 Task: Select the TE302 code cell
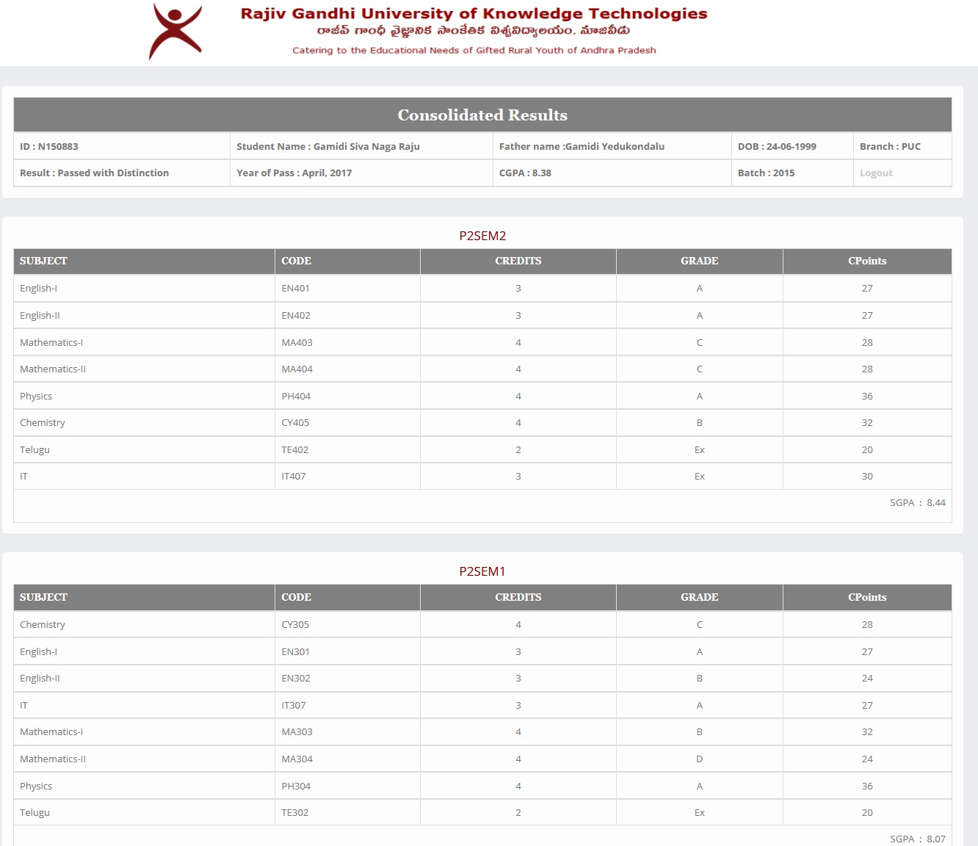pos(347,813)
